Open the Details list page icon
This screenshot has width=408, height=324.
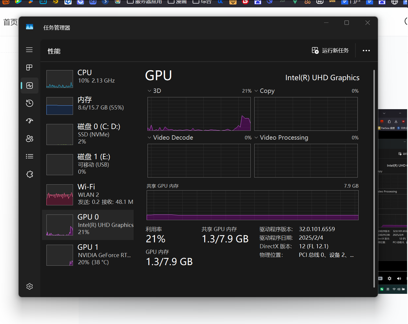coord(30,156)
